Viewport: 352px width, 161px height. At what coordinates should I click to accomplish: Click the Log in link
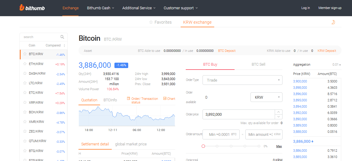pos(306,8)
